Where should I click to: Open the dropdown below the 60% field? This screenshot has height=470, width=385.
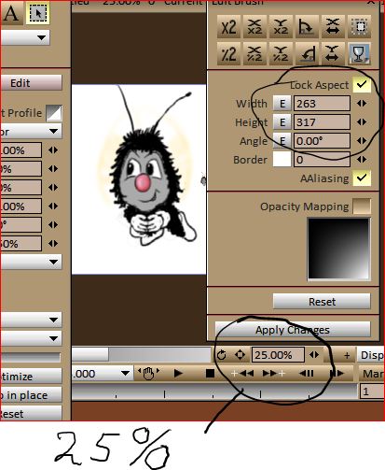pos(31,262)
